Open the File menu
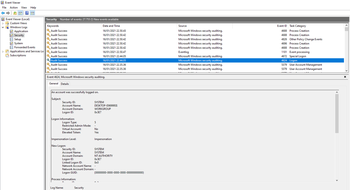The image size is (350, 190). point(4,8)
